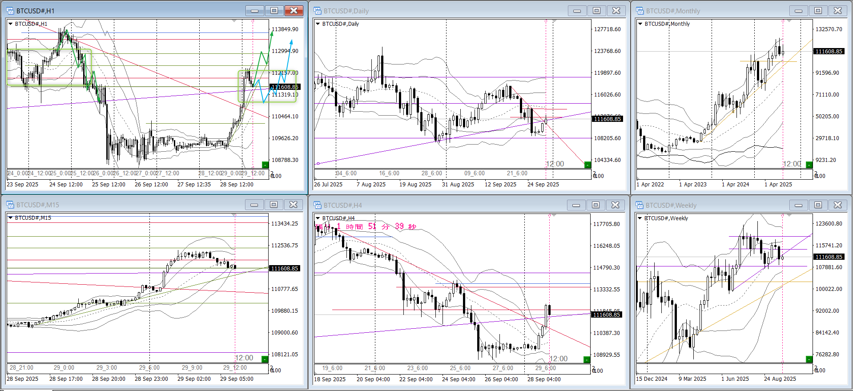Click the 111608.85 price label on H4 chart

pyautogui.click(x=607, y=315)
